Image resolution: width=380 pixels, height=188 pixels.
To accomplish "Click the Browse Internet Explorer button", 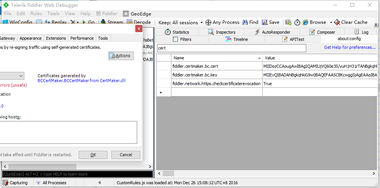I will point(314,22).
